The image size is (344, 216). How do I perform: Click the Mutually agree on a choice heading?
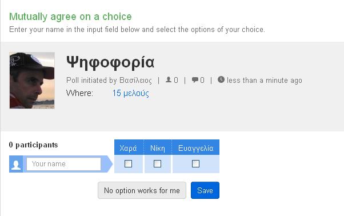pyautogui.click(x=70, y=17)
